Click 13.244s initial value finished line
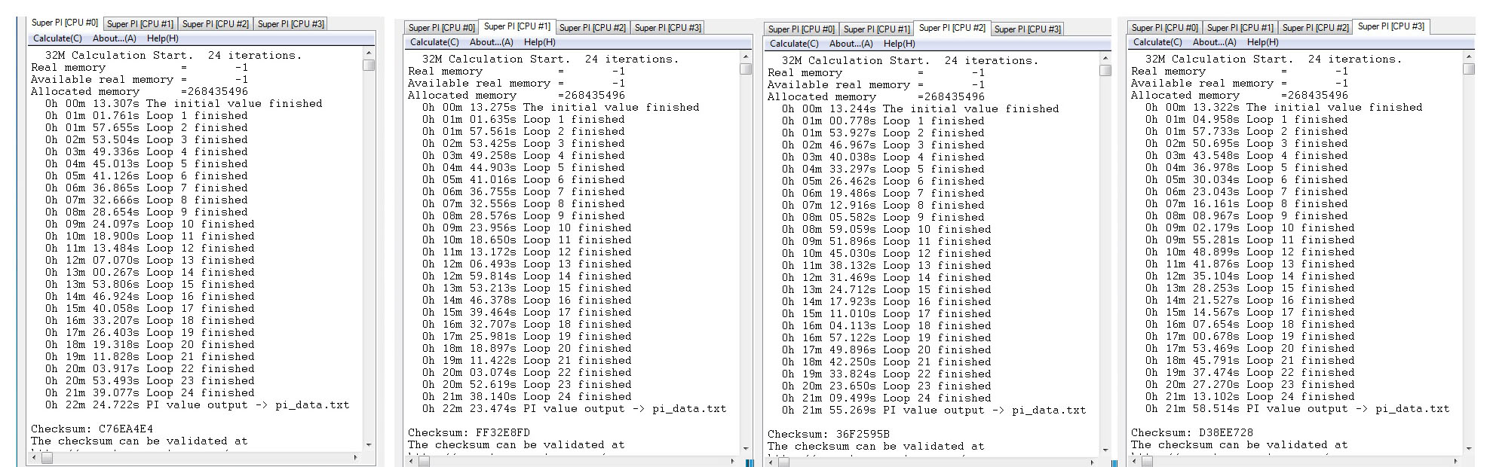Image resolution: width=1493 pixels, height=467 pixels. [x=920, y=109]
